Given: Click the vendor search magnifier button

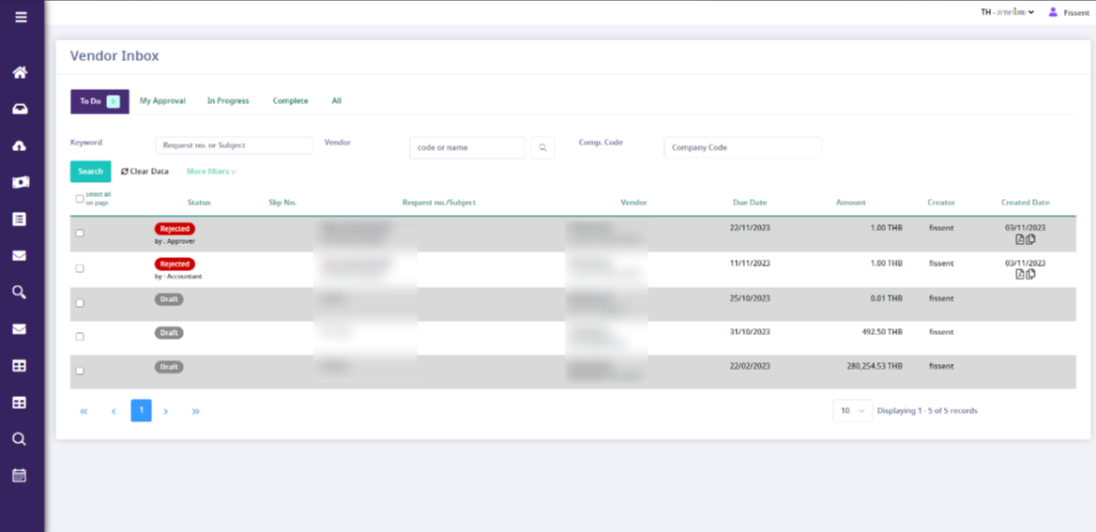Looking at the screenshot, I should click(542, 148).
